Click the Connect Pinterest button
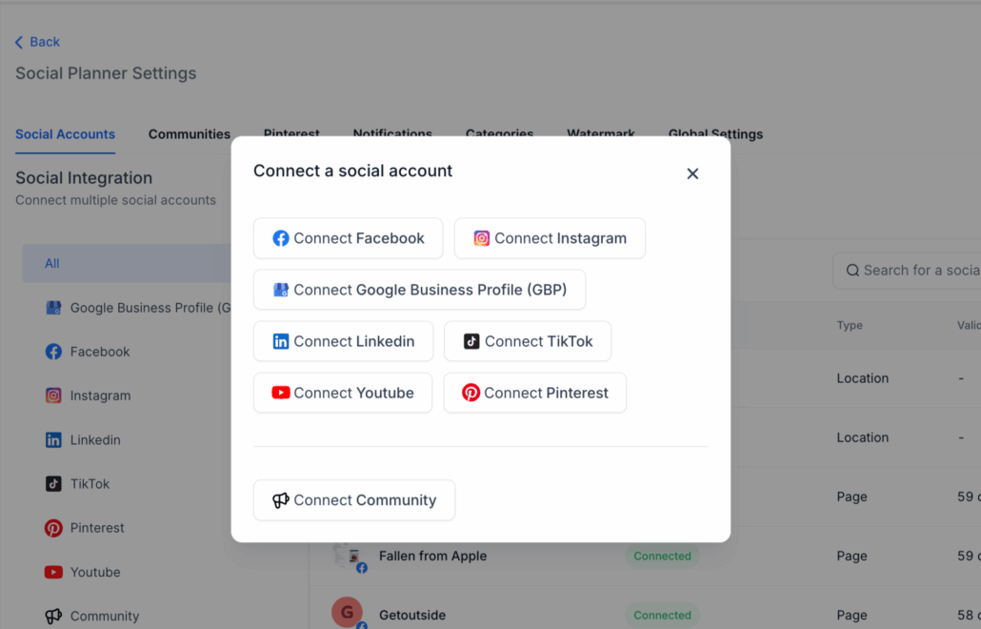The height and width of the screenshot is (629, 981). tap(535, 393)
